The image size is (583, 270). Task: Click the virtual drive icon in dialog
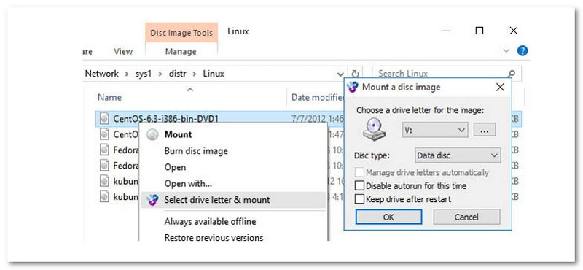[375, 129]
